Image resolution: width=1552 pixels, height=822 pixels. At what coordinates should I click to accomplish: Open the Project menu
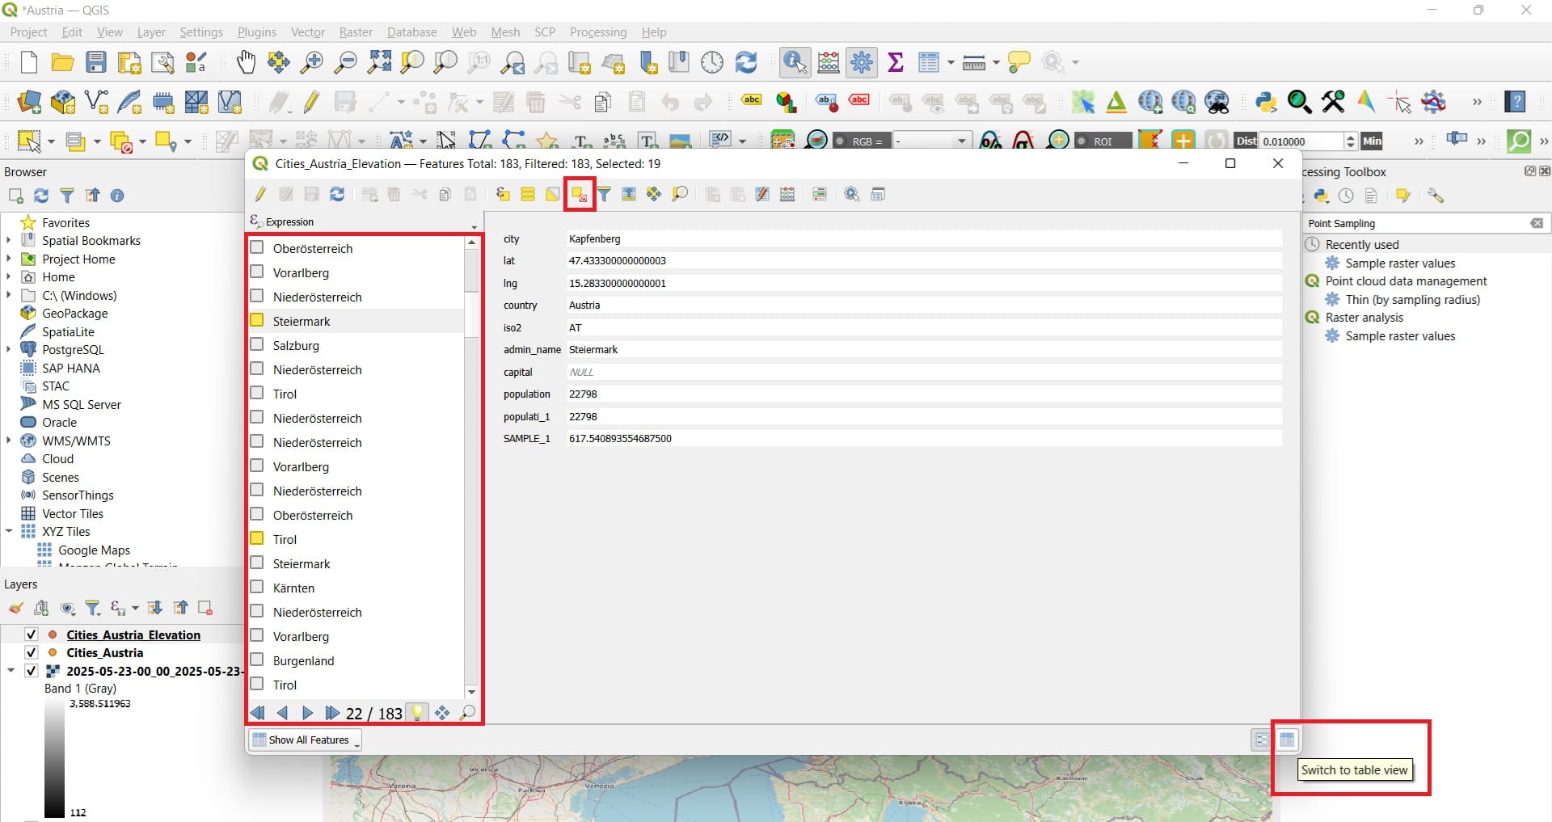(28, 32)
